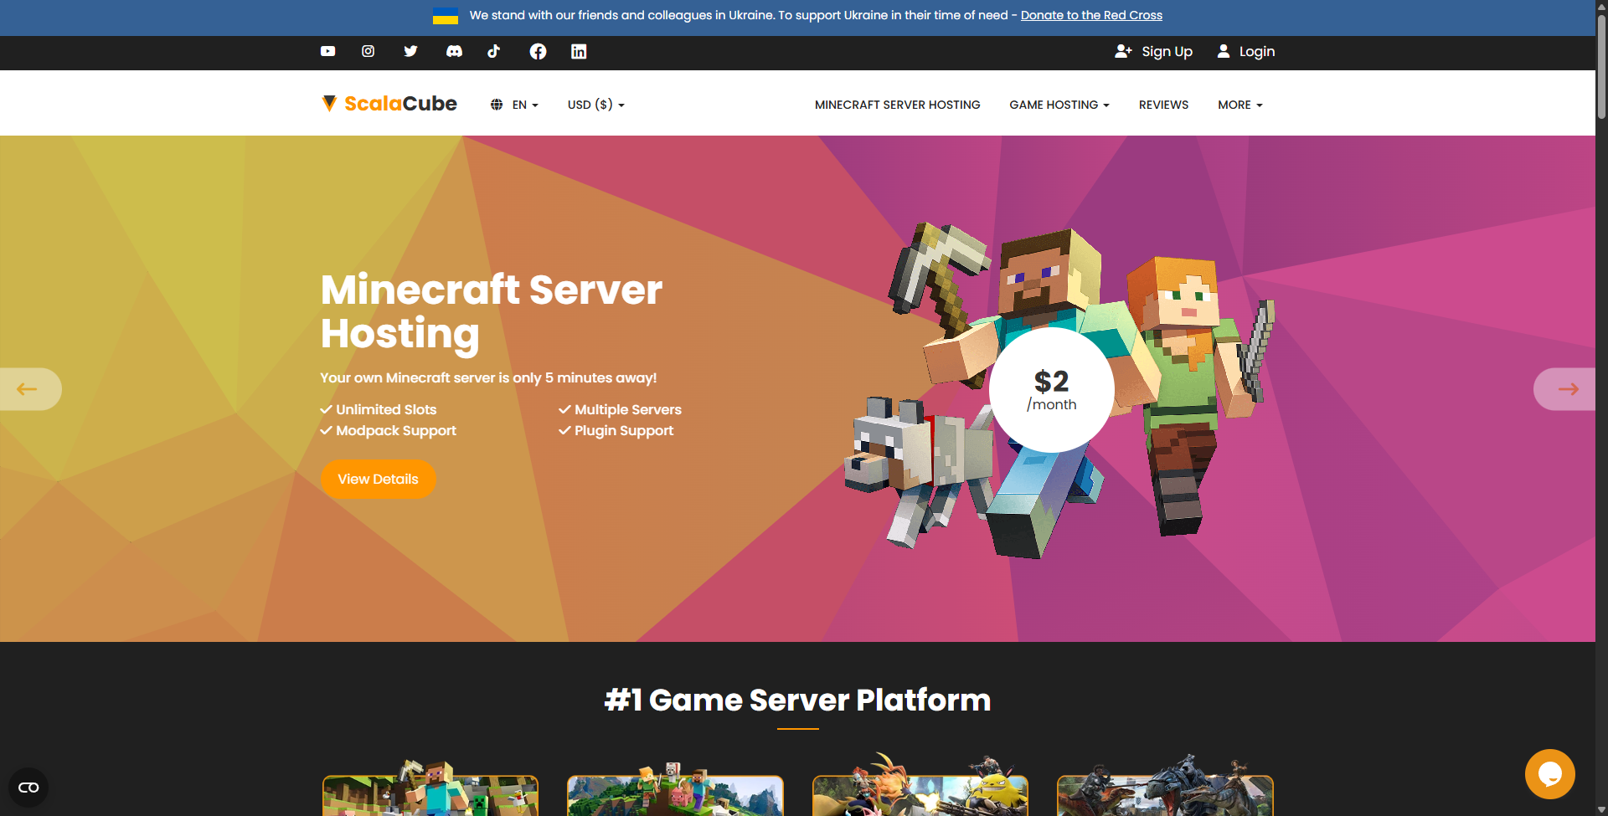Open the Discord social icon

(x=454, y=51)
